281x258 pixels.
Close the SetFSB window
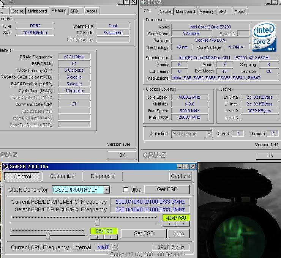pyautogui.click(x=193, y=167)
